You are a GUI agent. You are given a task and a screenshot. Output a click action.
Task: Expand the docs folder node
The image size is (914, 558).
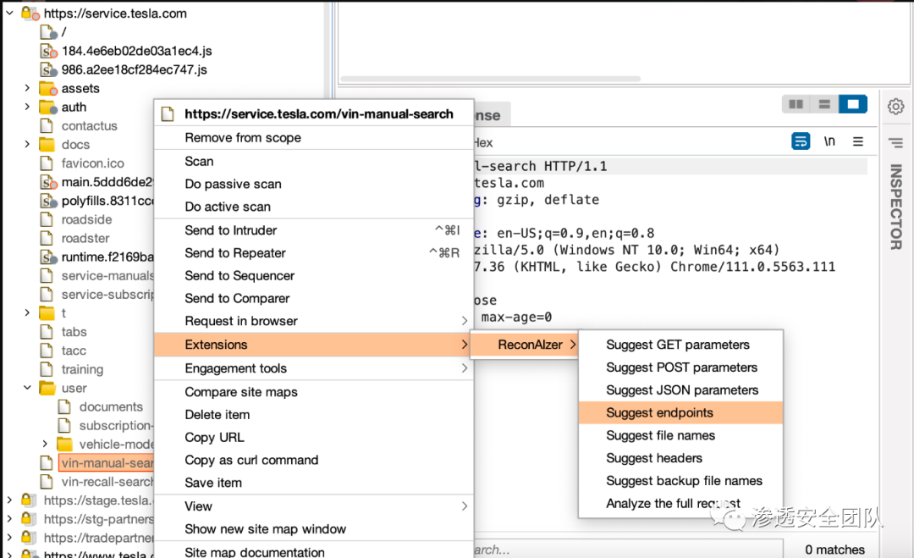27,144
